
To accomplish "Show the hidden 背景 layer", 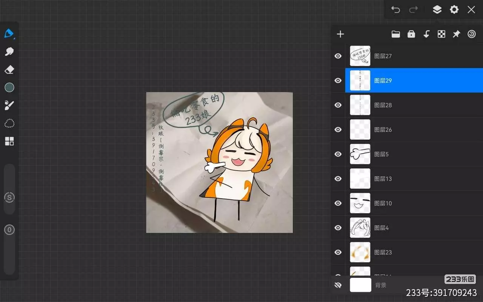I will click(338, 285).
